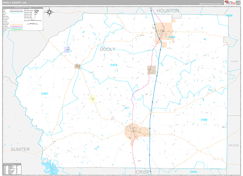
Task: Click the SUMTER county label
Action: (20, 149)
